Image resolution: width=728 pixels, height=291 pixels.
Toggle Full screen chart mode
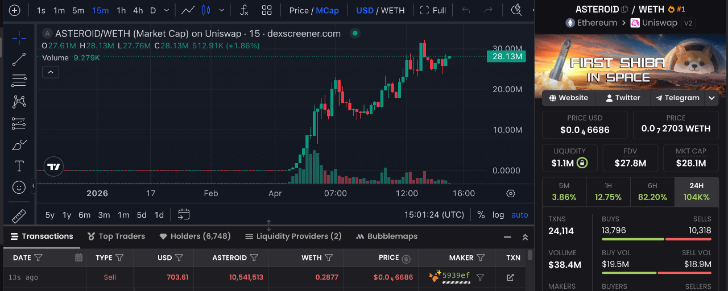point(433,10)
